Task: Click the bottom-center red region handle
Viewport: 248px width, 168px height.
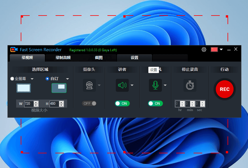Action: (124, 152)
